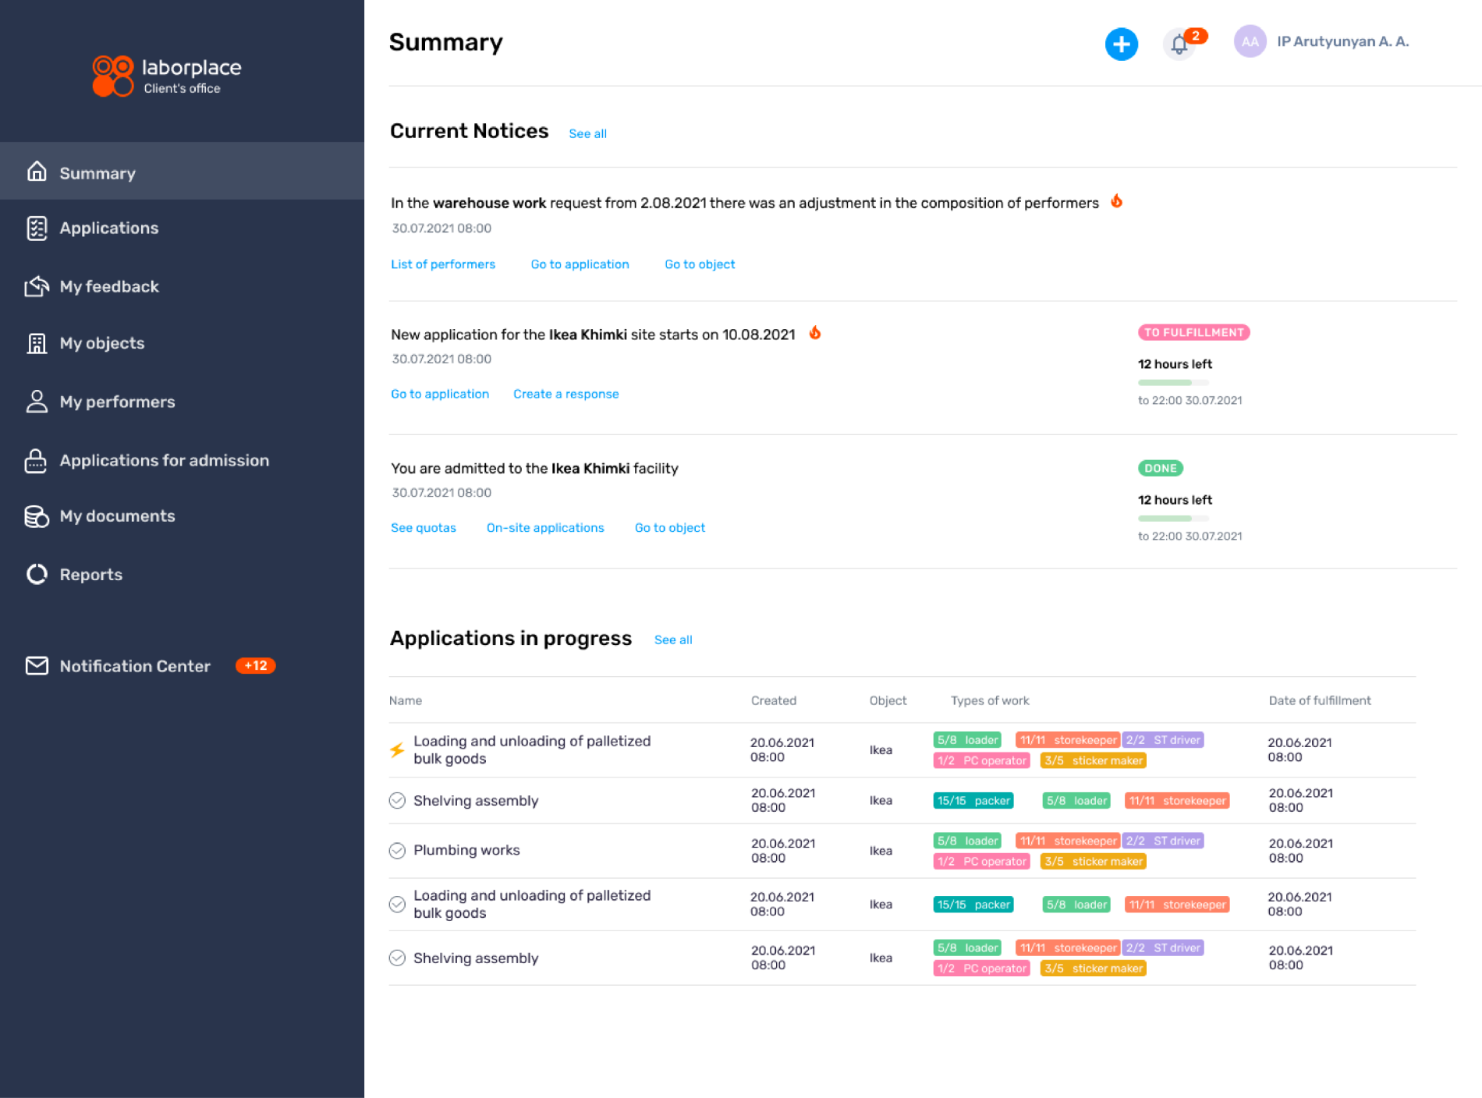
Task: Open the List of performers link
Action: 442,264
